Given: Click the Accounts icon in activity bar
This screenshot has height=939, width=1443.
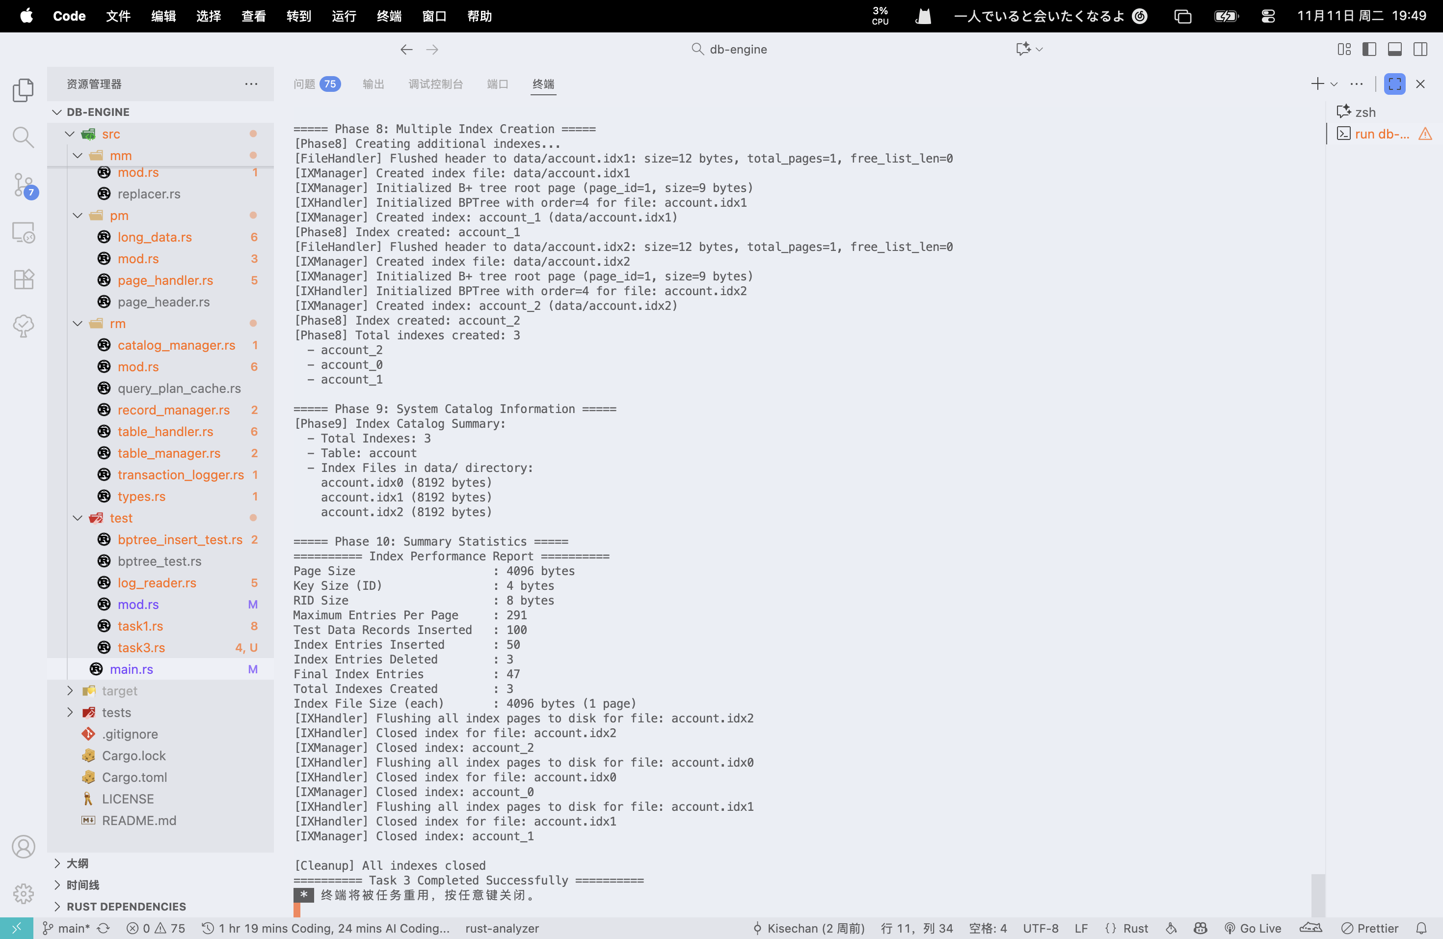Looking at the screenshot, I should [23, 846].
